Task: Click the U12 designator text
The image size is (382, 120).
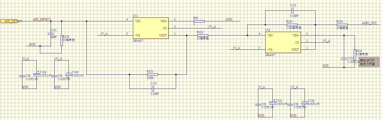Action: [268, 30]
